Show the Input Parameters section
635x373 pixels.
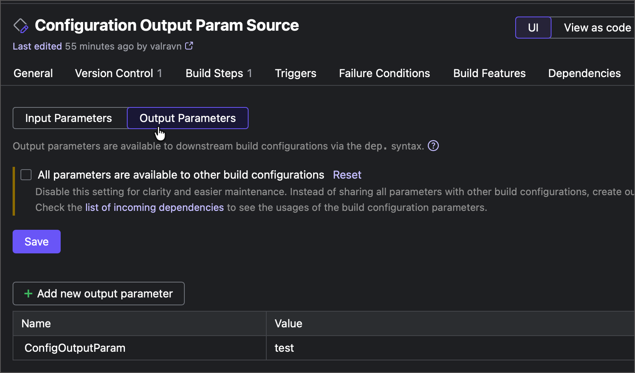click(x=70, y=118)
